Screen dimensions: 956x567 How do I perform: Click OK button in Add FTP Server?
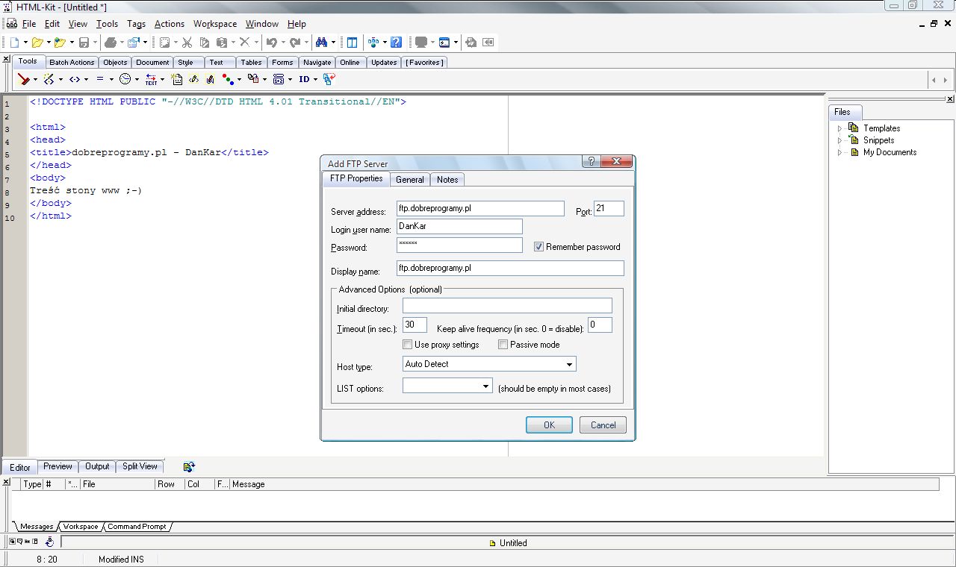coord(549,425)
